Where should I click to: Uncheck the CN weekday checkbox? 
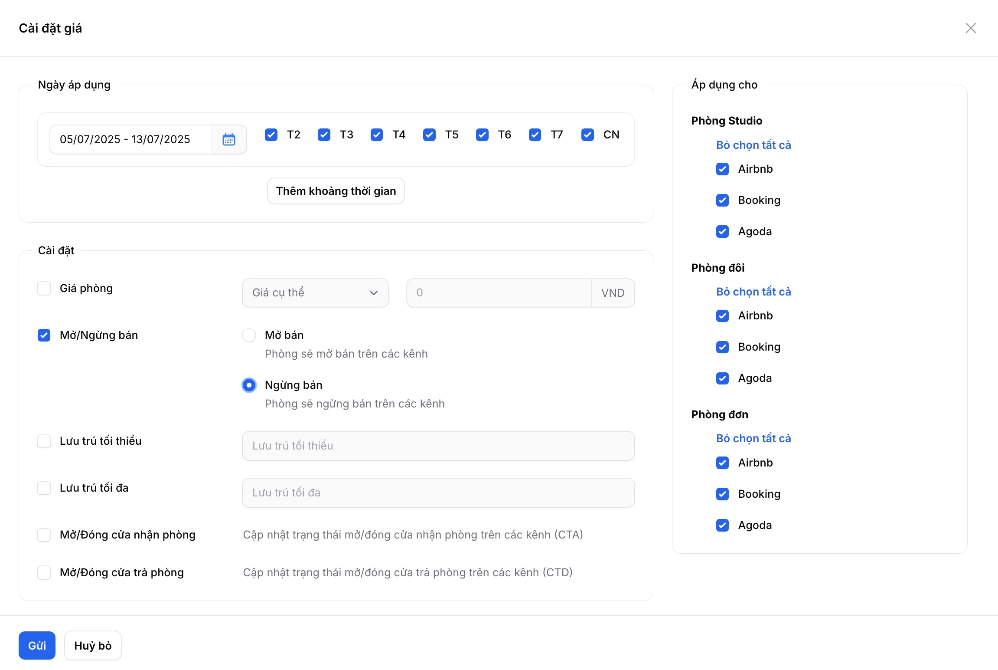(x=587, y=135)
